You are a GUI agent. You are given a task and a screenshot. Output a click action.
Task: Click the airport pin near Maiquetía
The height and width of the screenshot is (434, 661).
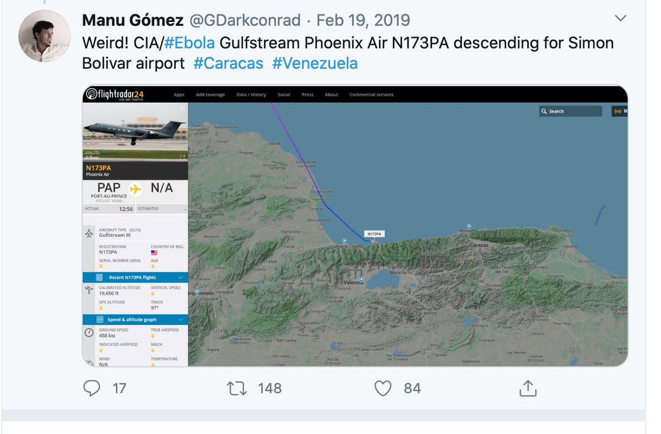[x=469, y=226]
